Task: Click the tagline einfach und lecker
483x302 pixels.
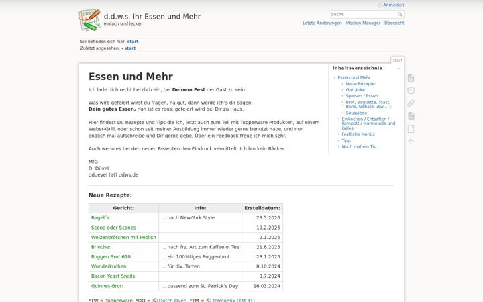Action: [x=123, y=23]
